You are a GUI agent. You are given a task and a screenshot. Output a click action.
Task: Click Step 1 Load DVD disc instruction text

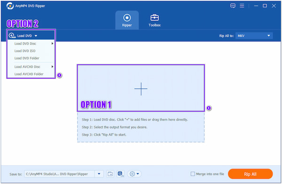pyautogui.click(x=135, y=120)
